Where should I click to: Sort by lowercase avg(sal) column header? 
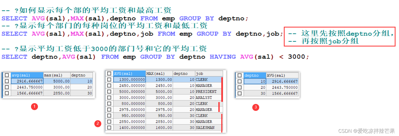click(x=27, y=75)
